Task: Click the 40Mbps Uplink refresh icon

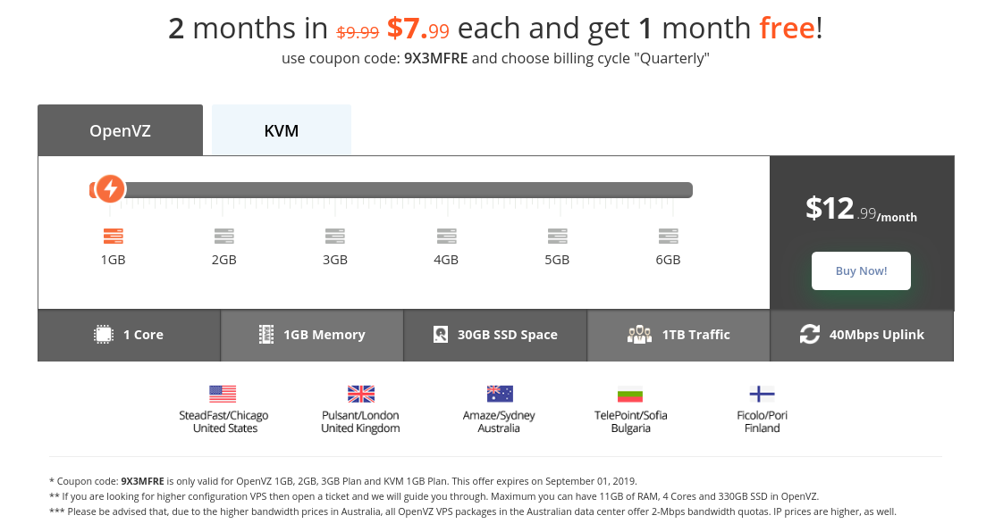Action: click(810, 335)
